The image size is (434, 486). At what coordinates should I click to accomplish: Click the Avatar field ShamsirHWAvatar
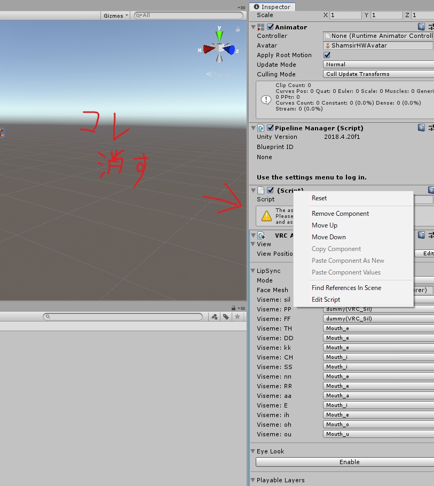[378, 45]
